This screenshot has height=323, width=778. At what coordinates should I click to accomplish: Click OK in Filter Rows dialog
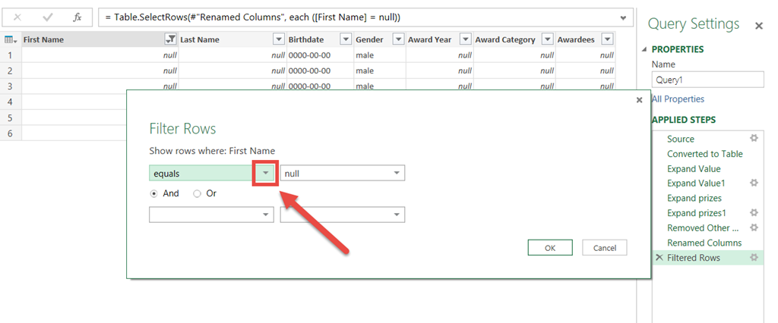[x=550, y=248]
